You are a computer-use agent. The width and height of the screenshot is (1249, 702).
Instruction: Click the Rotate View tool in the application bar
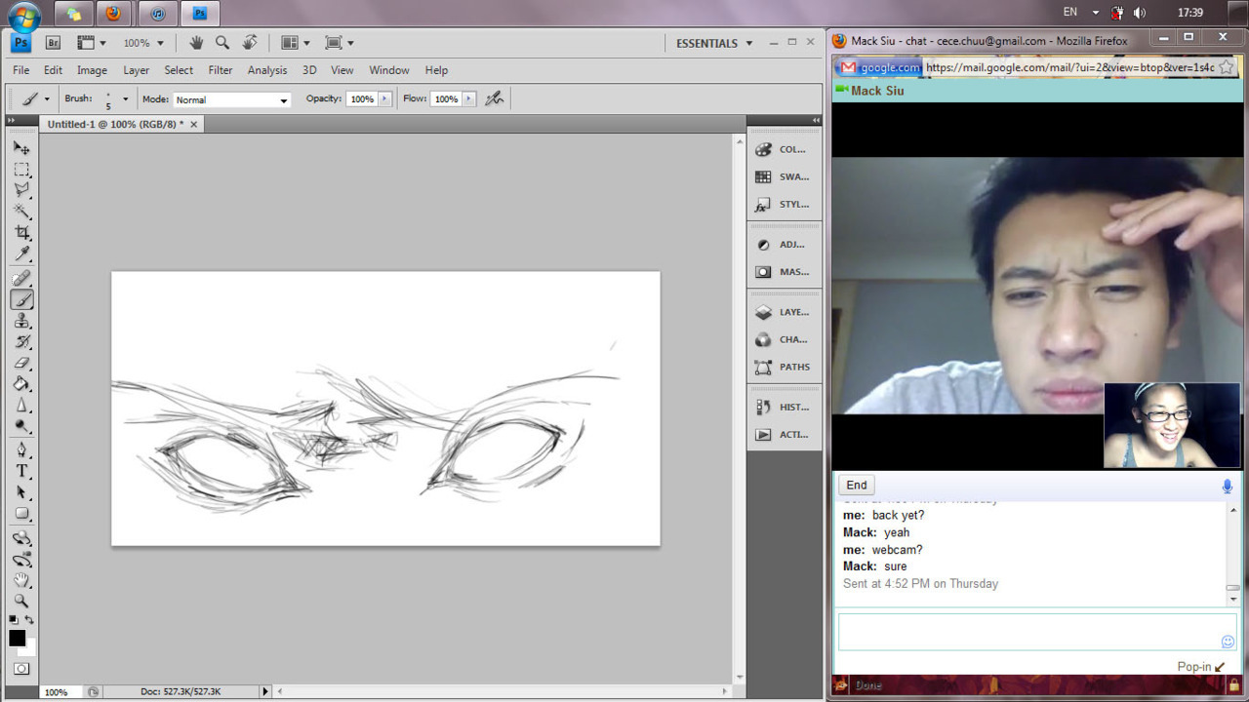pyautogui.click(x=250, y=43)
